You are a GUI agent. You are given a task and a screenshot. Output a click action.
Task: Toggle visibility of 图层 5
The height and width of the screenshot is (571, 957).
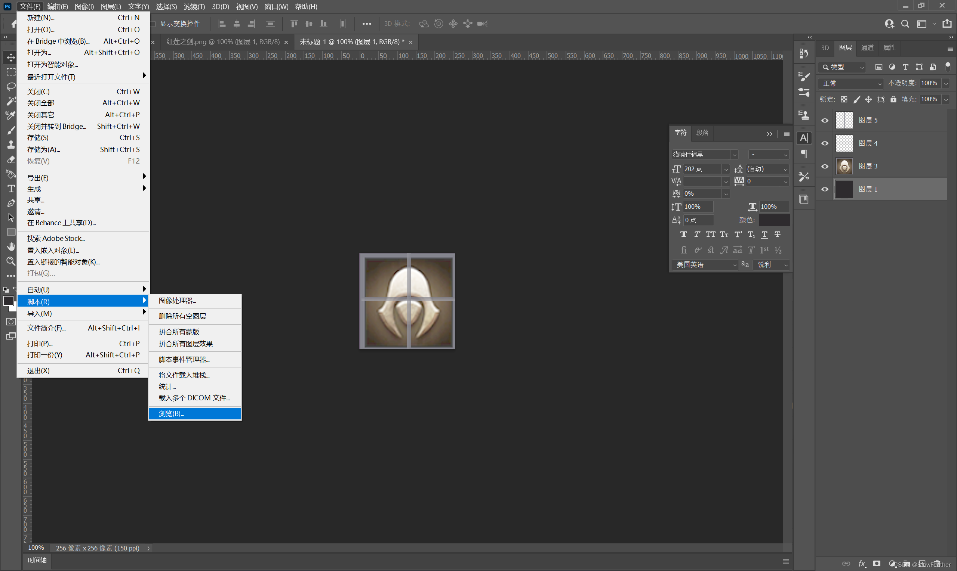(x=824, y=120)
